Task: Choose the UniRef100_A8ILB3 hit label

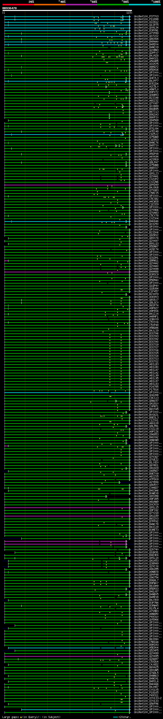Action: point(146,364)
